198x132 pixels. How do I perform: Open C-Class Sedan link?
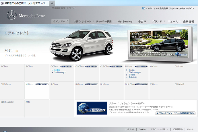(57, 70)
